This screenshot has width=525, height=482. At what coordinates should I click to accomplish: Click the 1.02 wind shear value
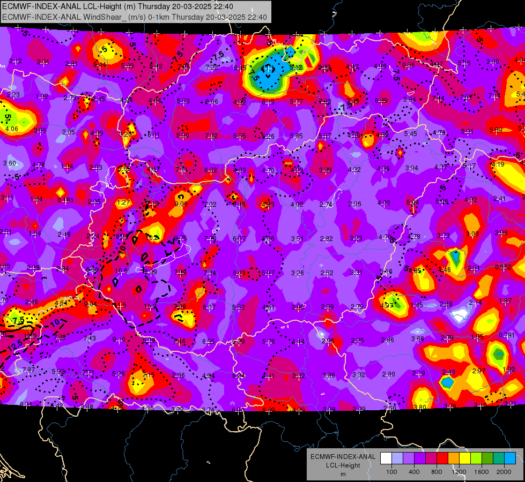[42, 96]
